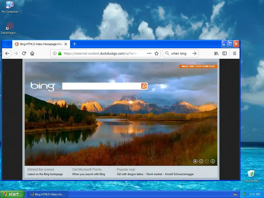Minimize the Firefox window
Image resolution: width=264 pixels, height=198 pixels.
tap(224, 44)
